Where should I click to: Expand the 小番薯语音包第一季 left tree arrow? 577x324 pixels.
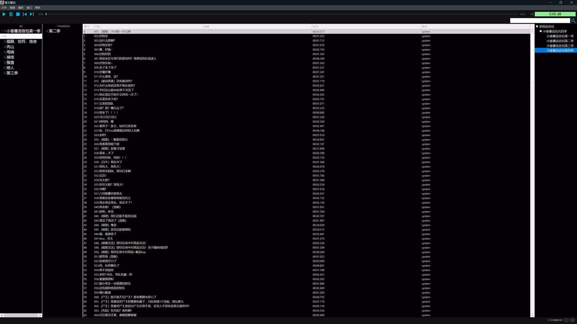coord(2,31)
